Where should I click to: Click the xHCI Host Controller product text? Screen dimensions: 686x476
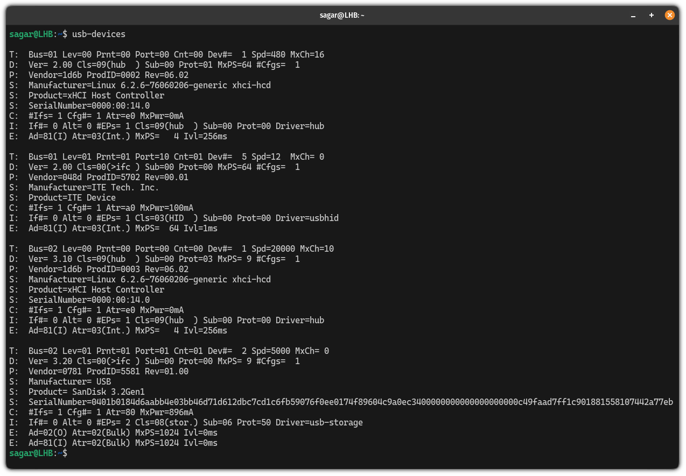coord(96,95)
